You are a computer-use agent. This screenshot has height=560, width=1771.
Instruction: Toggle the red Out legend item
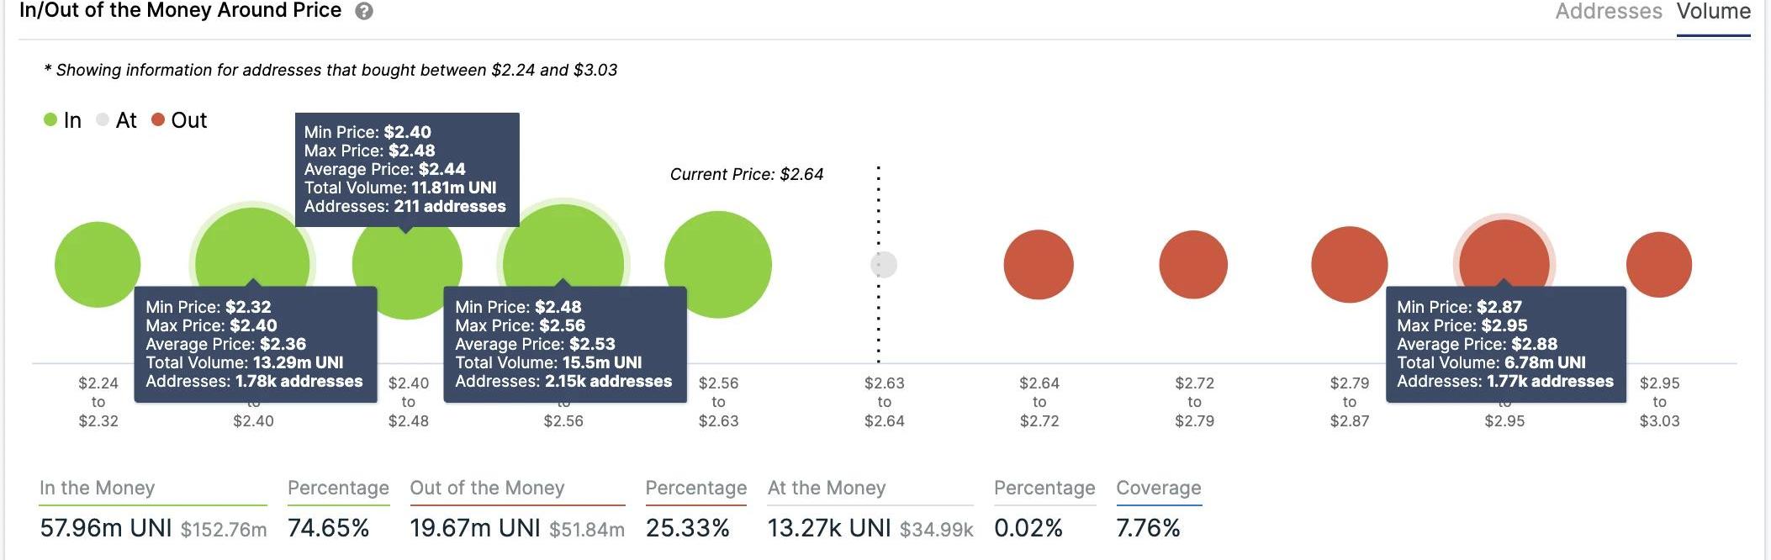(179, 120)
